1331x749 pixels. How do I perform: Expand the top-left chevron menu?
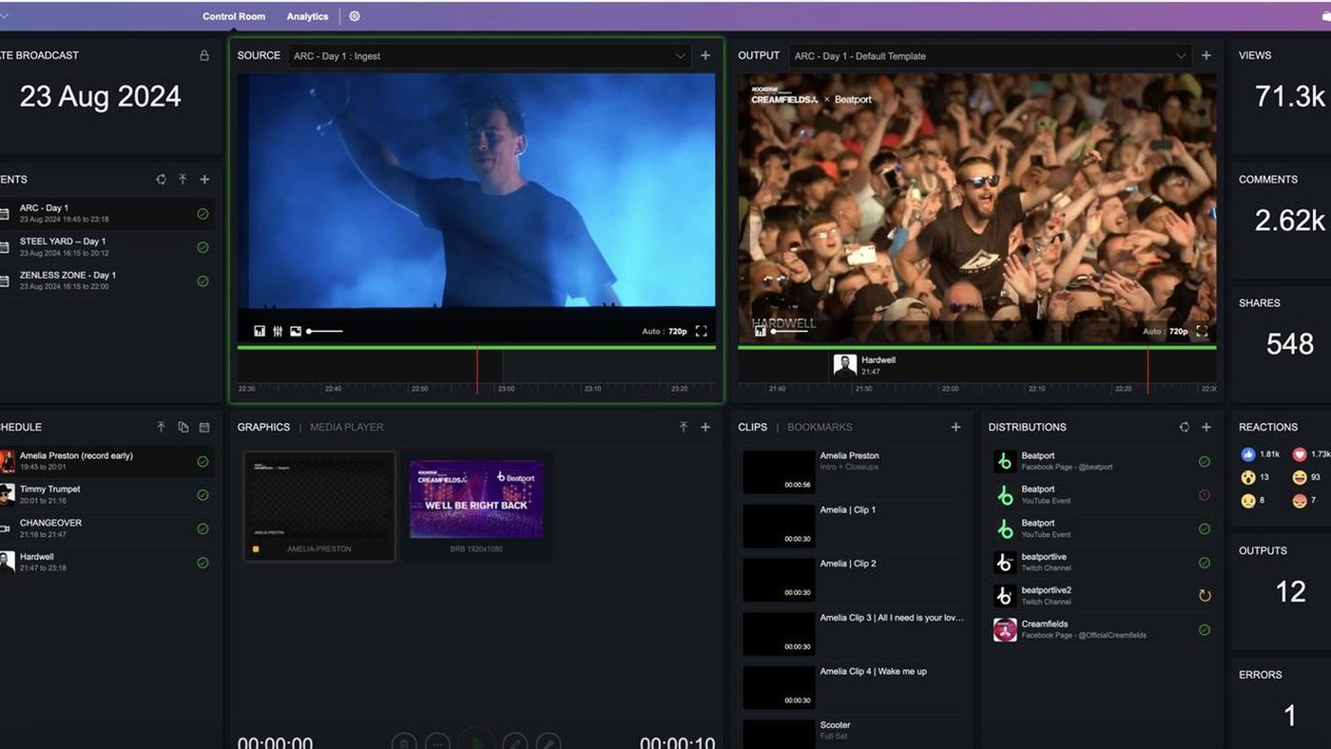pos(4,16)
